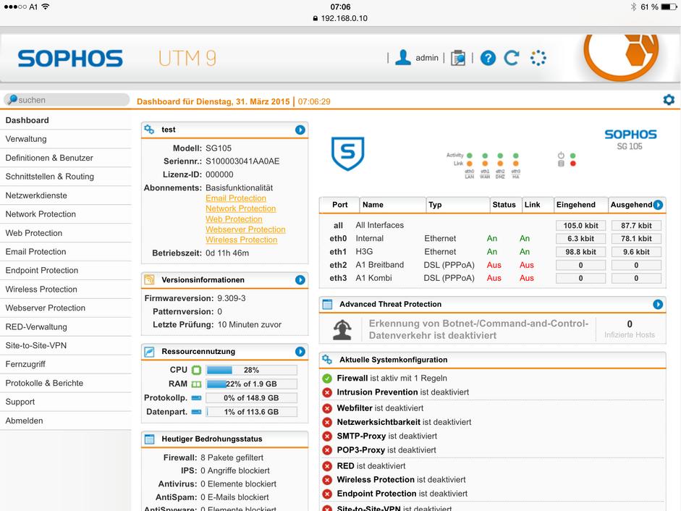Click the RAM 22% usage bar
Image resolution: width=681 pixels, height=511 pixels.
click(251, 384)
